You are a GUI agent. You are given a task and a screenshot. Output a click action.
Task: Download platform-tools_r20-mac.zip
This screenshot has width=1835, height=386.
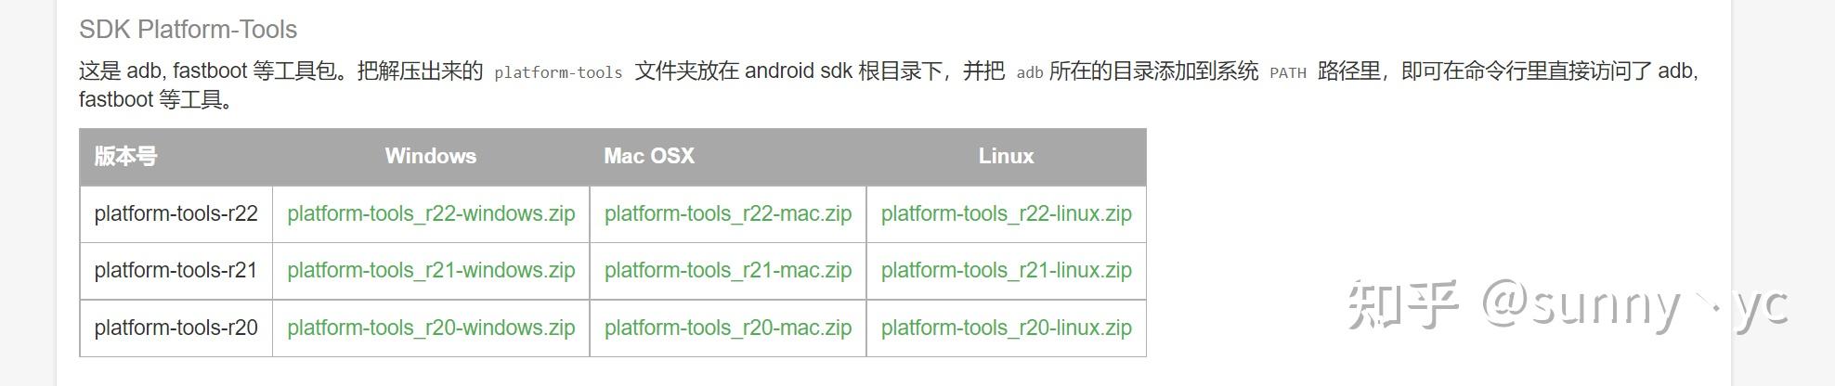[728, 328]
